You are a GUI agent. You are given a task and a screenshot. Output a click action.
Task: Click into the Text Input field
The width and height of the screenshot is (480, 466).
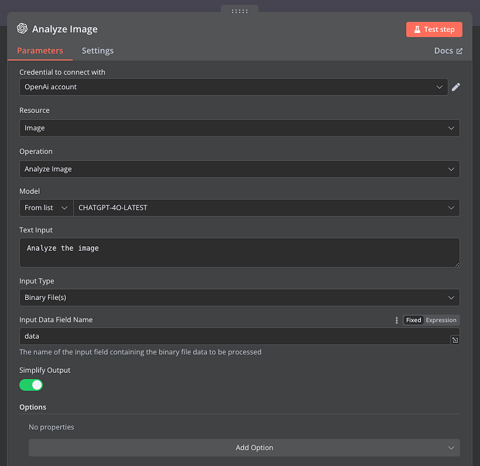[x=239, y=253]
